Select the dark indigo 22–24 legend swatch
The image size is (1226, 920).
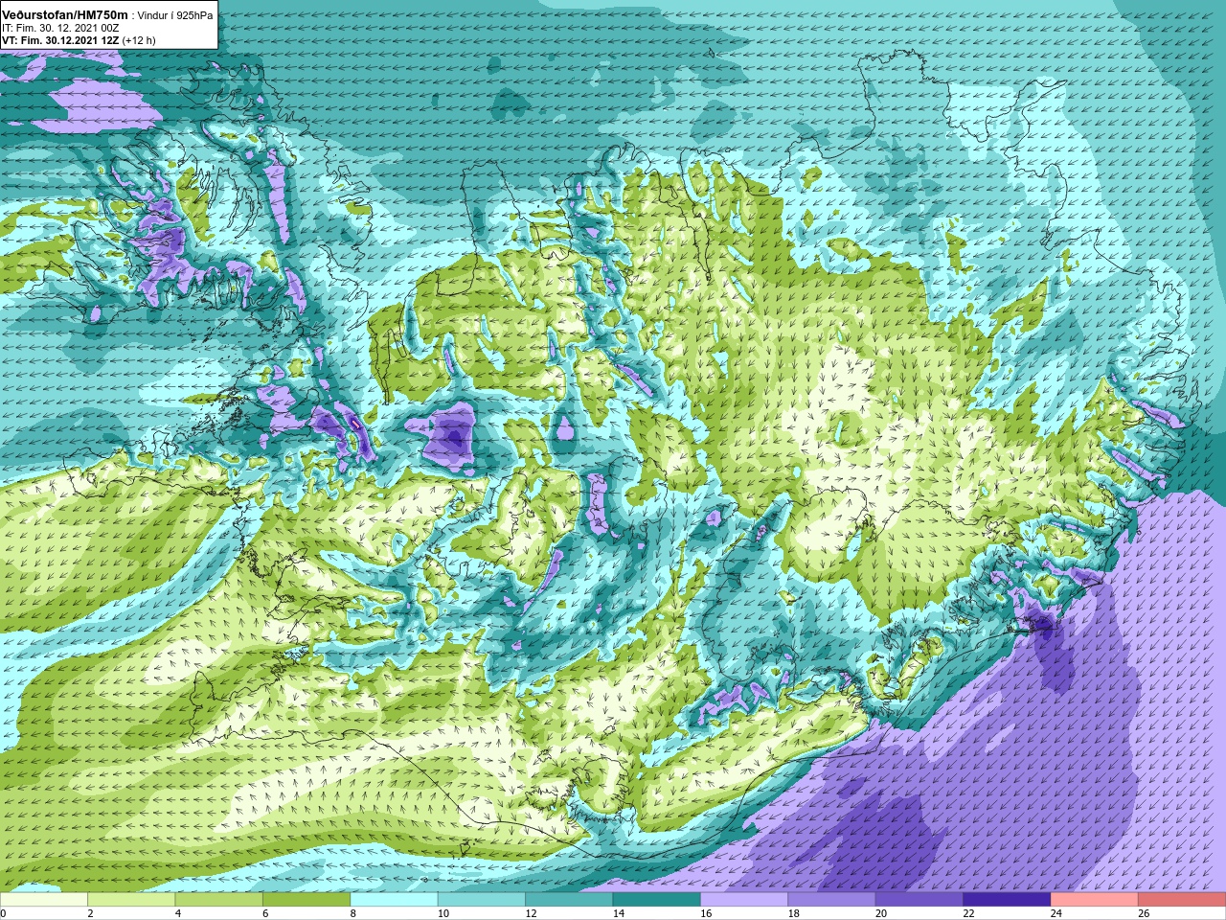pos(1007,900)
